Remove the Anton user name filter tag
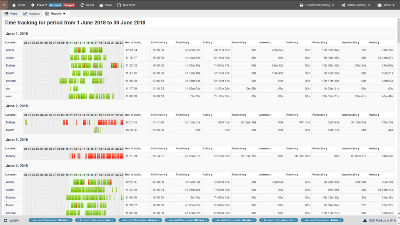The height and width of the screenshot is (225, 400). coord(340,220)
